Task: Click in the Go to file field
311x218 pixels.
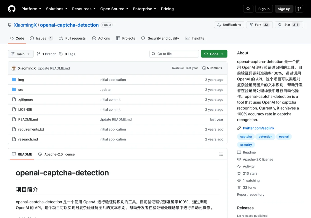Action: pos(174,54)
